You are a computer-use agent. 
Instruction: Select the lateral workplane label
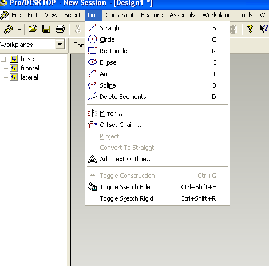[29, 77]
